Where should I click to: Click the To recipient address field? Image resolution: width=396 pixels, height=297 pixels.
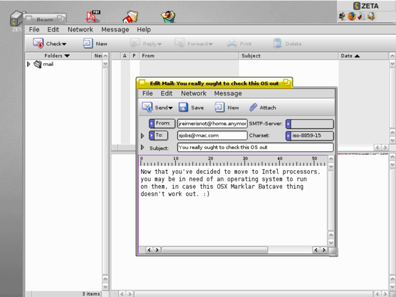coord(212,136)
